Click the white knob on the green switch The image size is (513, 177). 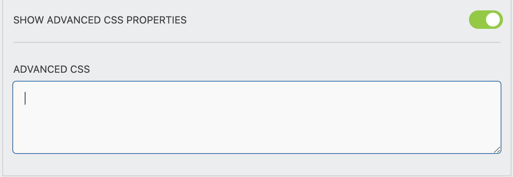493,20
